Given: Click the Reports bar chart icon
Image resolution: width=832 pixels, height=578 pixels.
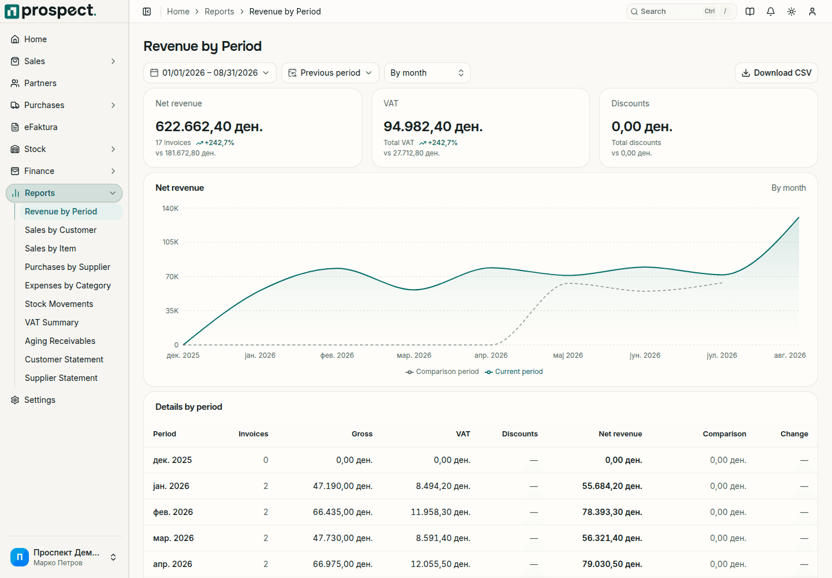Looking at the screenshot, I should [16, 193].
